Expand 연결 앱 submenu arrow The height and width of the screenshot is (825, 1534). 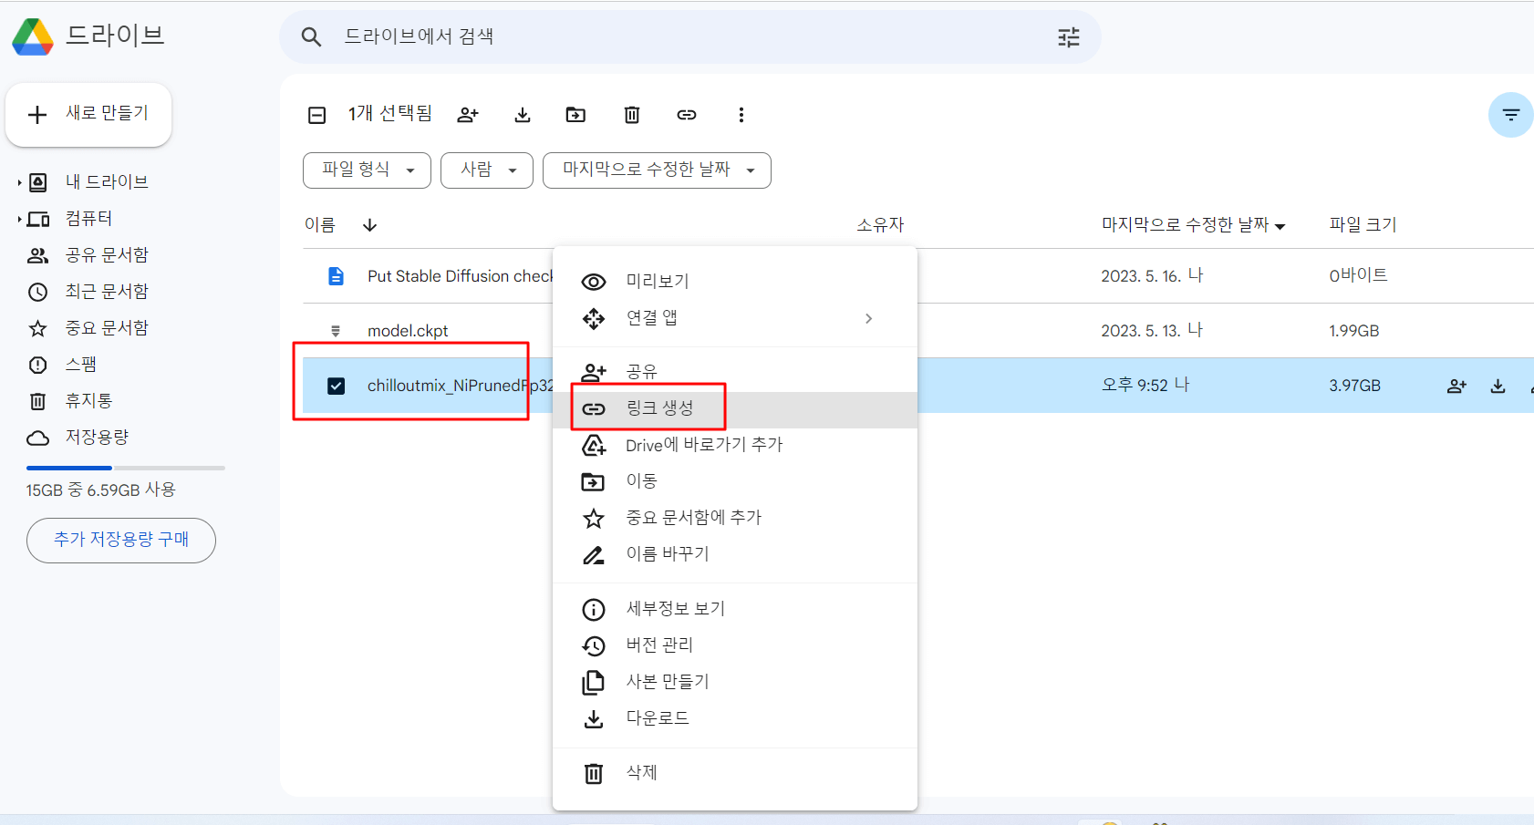click(868, 318)
